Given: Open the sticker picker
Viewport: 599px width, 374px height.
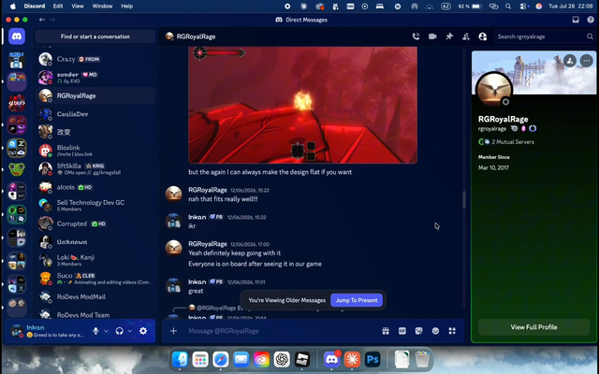Looking at the screenshot, I should click(x=418, y=331).
